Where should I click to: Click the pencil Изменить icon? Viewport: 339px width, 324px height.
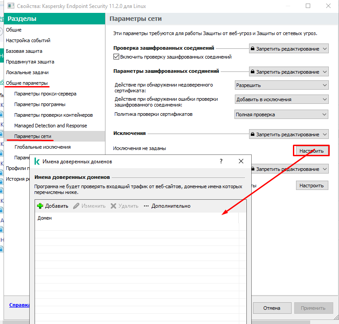[76, 206]
